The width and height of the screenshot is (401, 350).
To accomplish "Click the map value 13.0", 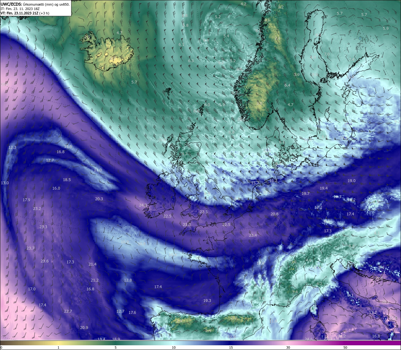I will point(5,183).
